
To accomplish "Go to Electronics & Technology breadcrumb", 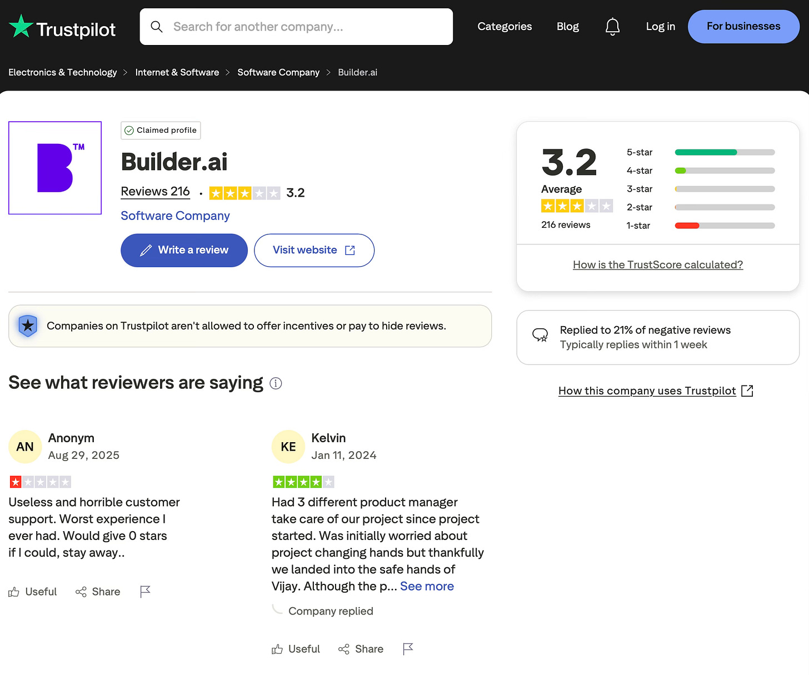I will tap(62, 72).
